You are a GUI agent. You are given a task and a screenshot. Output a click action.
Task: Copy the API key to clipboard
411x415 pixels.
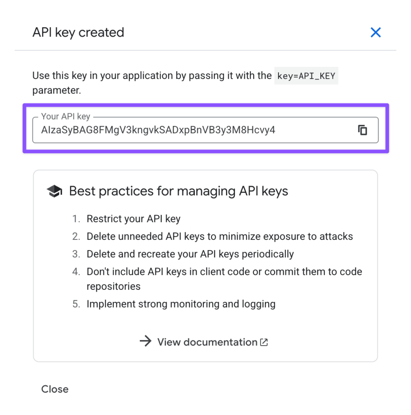(x=363, y=130)
